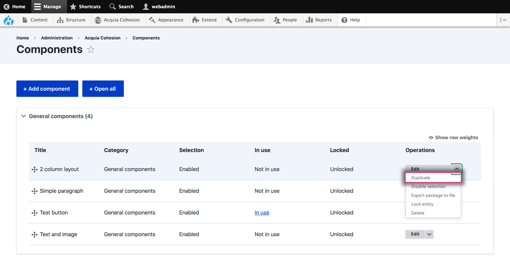Go to Administration breadcrumb link
Image resolution: width=510 pixels, height=259 pixels.
point(57,38)
